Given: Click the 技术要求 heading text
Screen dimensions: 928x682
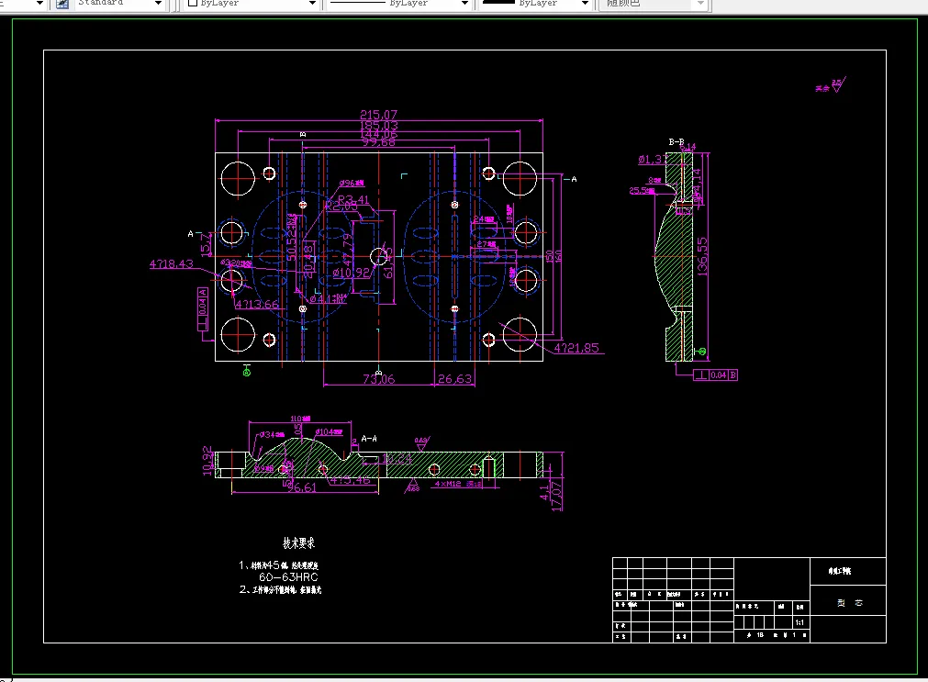Looking at the screenshot, I should pos(299,542).
